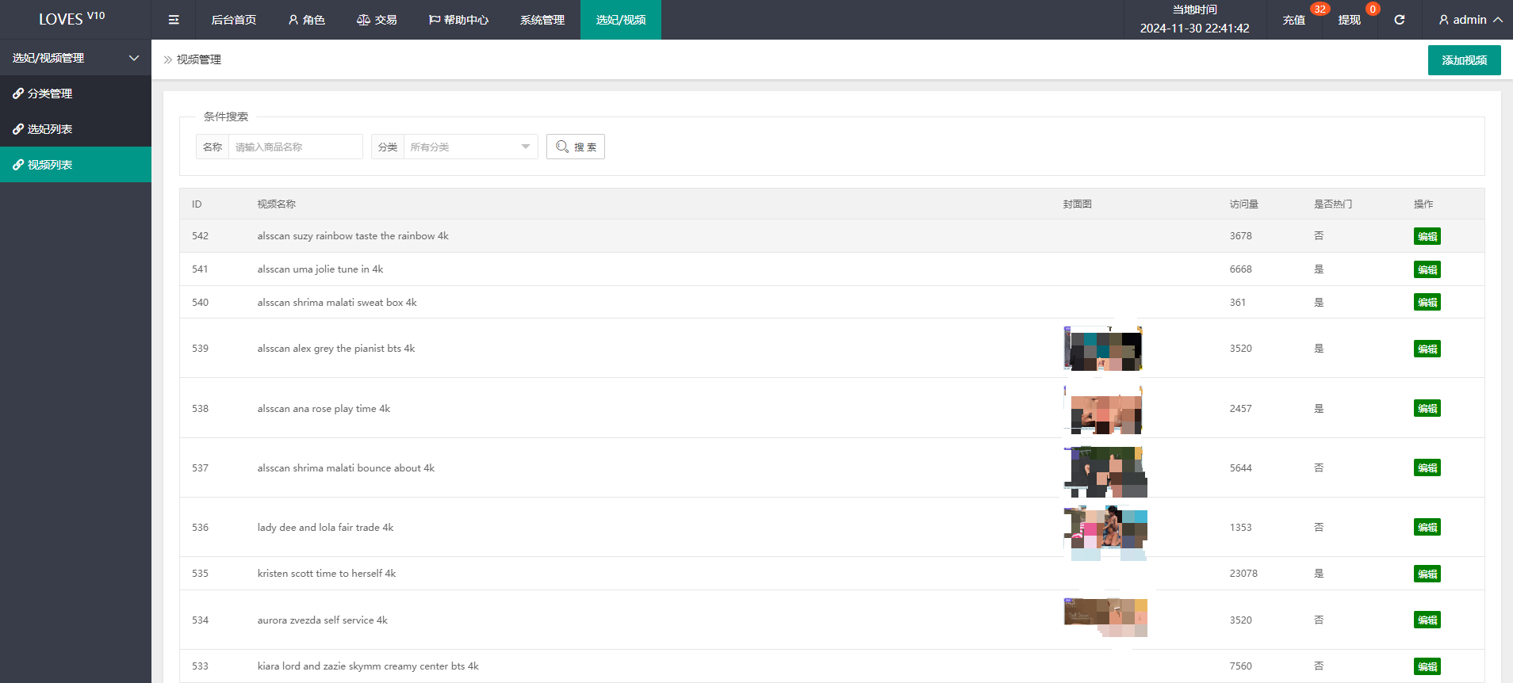The image size is (1513, 683).
Task: Open 分类管理 in the sidebar
Action: pyautogui.click(x=50, y=93)
